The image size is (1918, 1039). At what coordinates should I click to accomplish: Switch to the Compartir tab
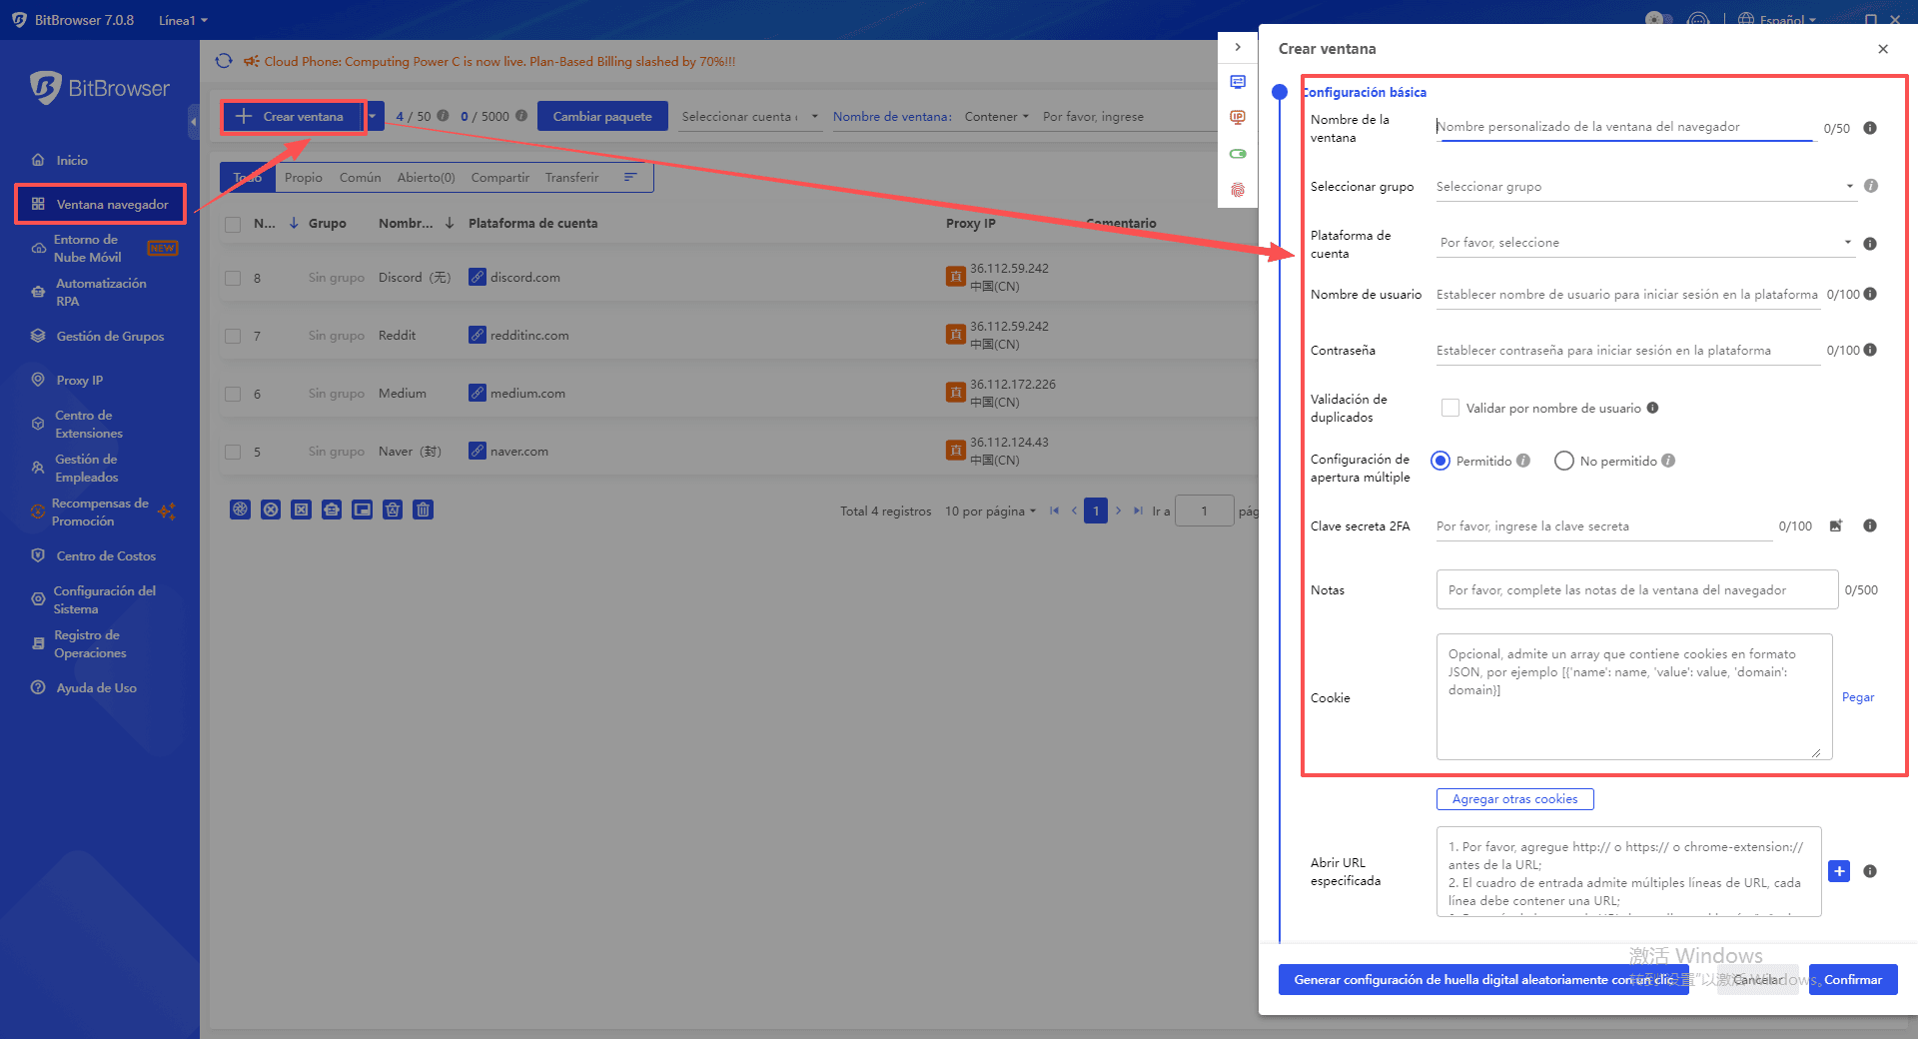click(x=499, y=178)
